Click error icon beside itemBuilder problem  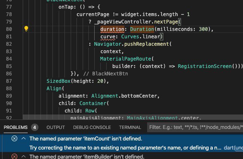[14, 157]
